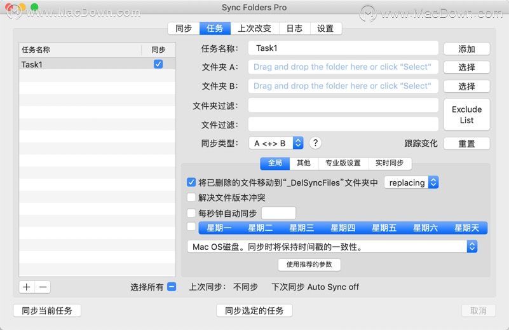This screenshot has height=330, width=509.
Task: Open the Mac OS磁盘 disk type dropdown
Action: click(332, 247)
